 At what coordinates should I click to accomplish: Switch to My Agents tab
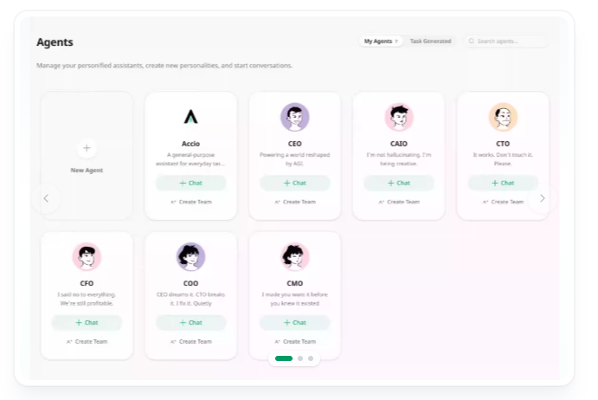(x=381, y=42)
